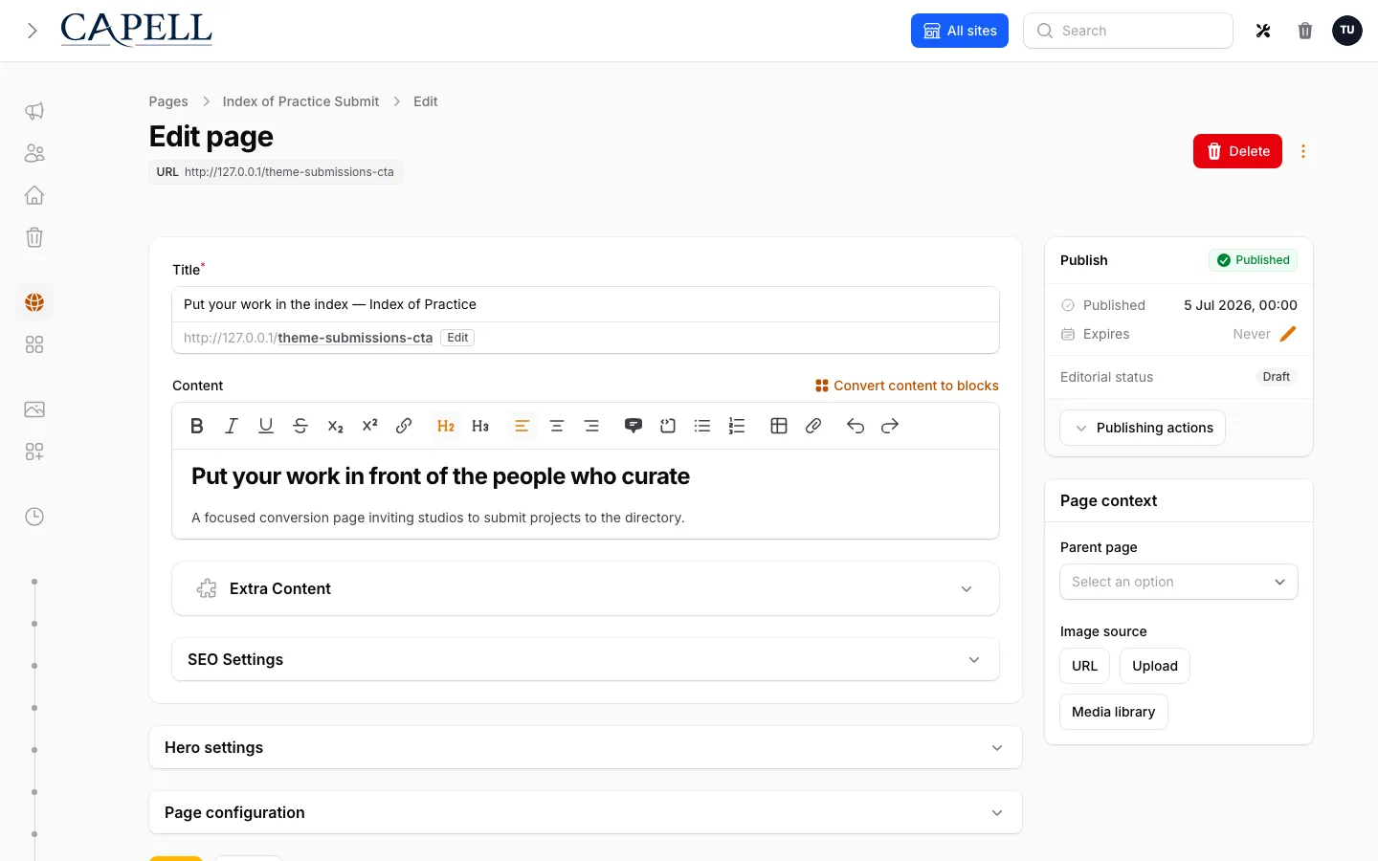Create a bulleted list
Viewport: 1378px width, 861px height.
(702, 427)
